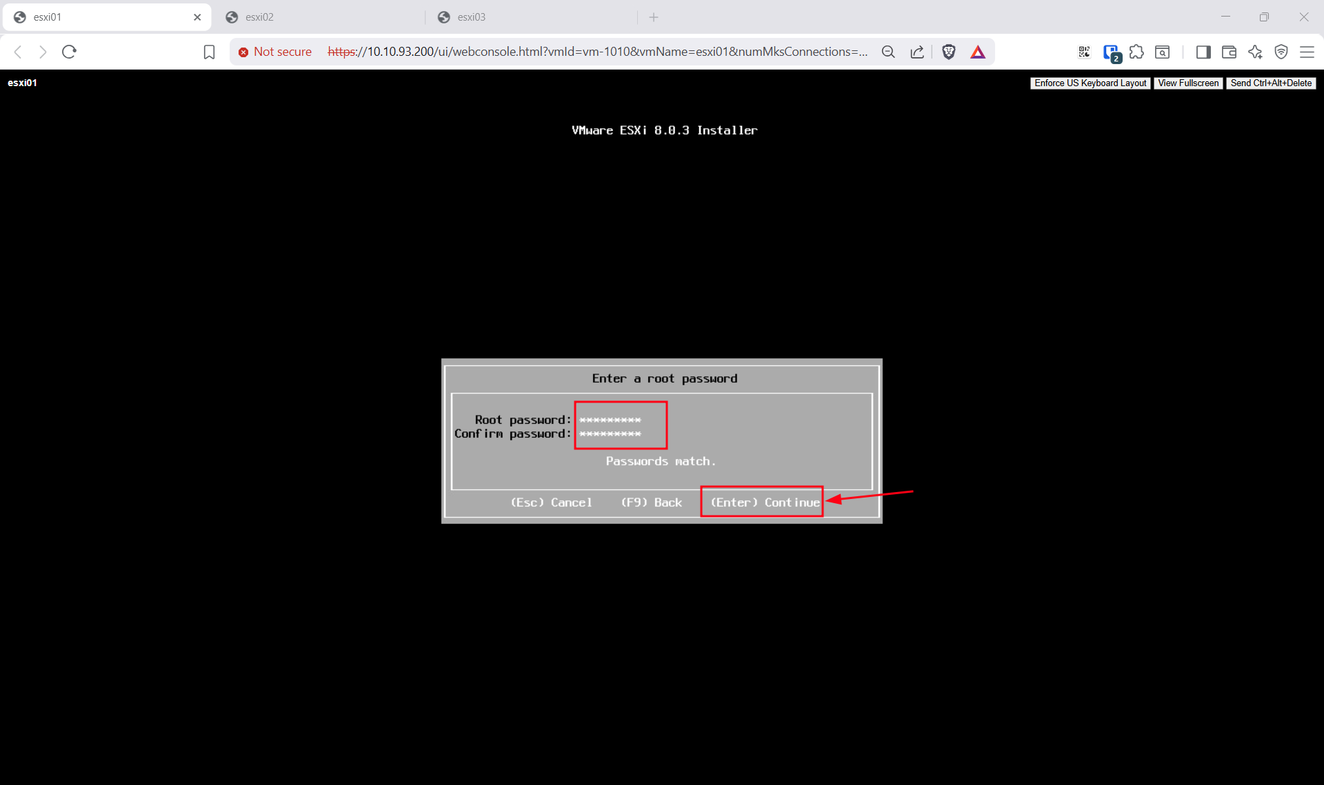This screenshot has width=1324, height=785.
Task: Click the share page icon
Action: [917, 52]
